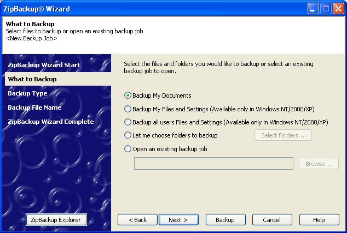This screenshot has height=233, width=347.
Task: Cancel the wizard
Action: (x=272, y=220)
